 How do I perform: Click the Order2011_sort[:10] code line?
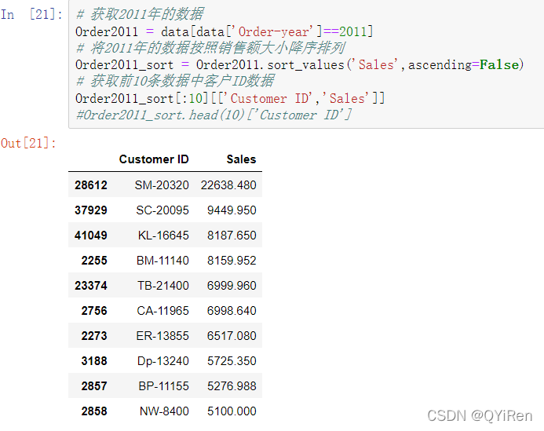pyautogui.click(x=230, y=98)
